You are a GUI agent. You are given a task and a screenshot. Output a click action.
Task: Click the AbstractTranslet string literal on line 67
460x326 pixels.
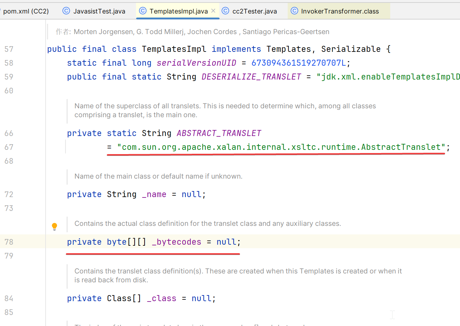coord(281,147)
